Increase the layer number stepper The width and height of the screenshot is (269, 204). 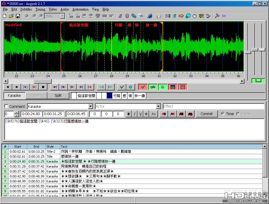click(16, 112)
